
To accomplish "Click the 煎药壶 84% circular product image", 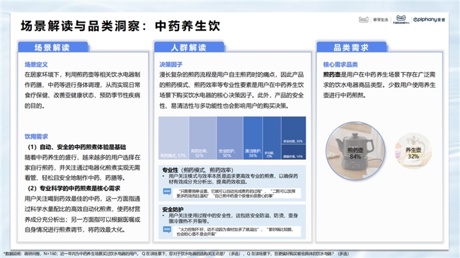I will (355, 151).
